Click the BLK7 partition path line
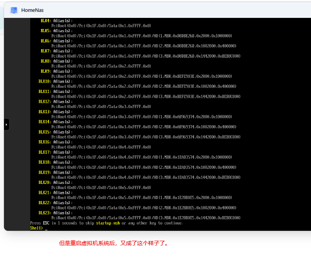 146,56
